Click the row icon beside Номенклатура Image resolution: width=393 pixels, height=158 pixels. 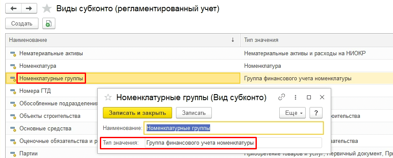click(13, 66)
